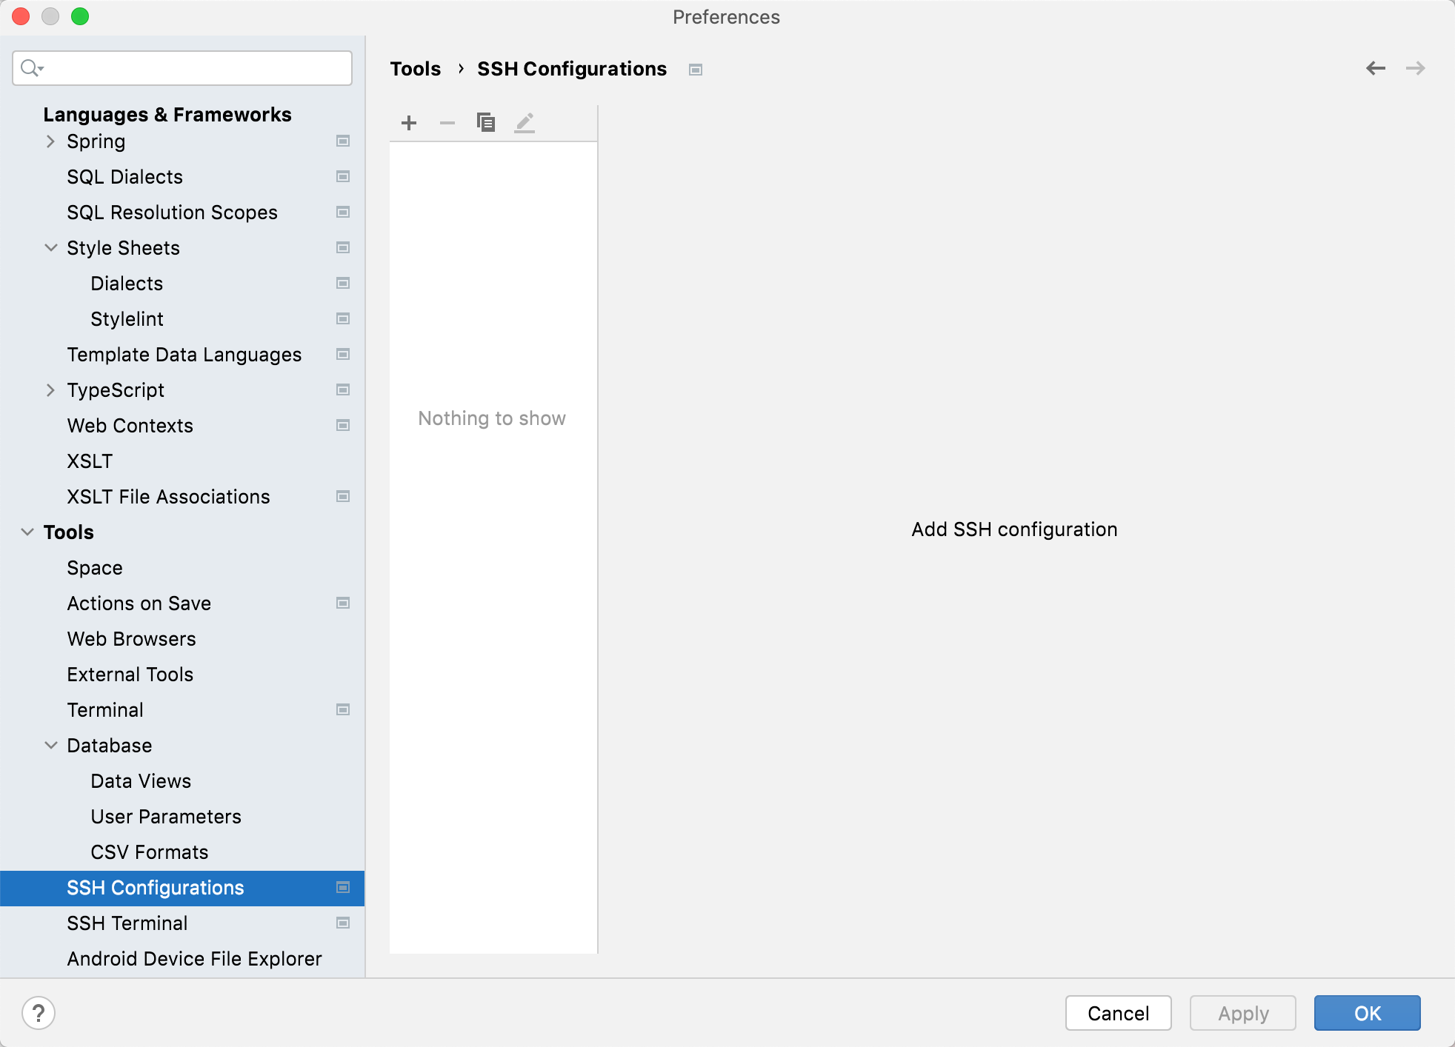Click the back navigation arrow icon
The width and height of the screenshot is (1455, 1047).
pyautogui.click(x=1376, y=69)
